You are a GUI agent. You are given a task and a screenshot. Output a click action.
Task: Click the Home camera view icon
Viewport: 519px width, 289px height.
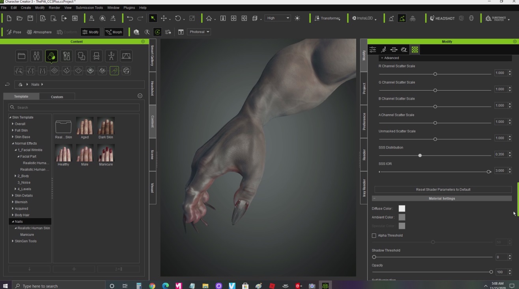[209, 18]
